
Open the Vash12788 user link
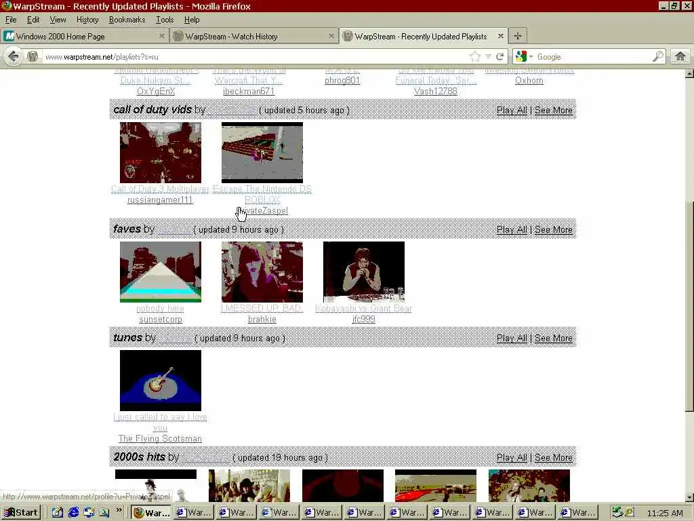pos(436,92)
